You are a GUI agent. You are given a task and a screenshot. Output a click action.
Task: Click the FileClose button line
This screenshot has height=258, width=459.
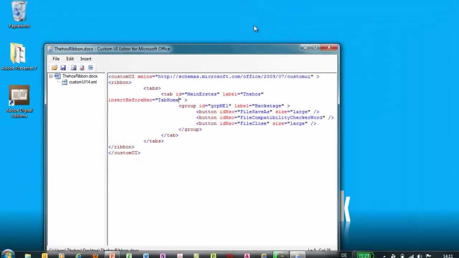click(x=256, y=123)
